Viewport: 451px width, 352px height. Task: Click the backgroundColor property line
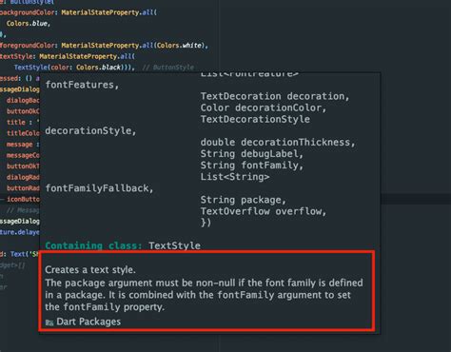[x=78, y=12]
